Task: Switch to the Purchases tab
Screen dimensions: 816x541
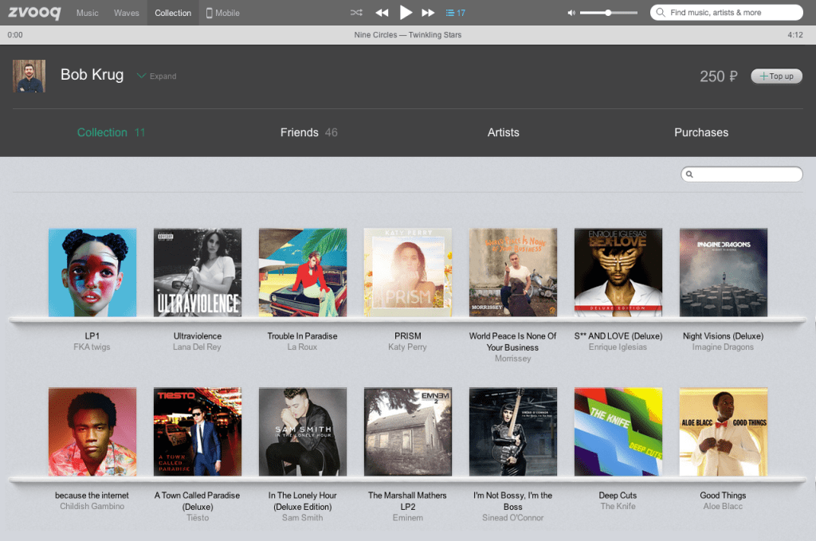Action: click(701, 132)
